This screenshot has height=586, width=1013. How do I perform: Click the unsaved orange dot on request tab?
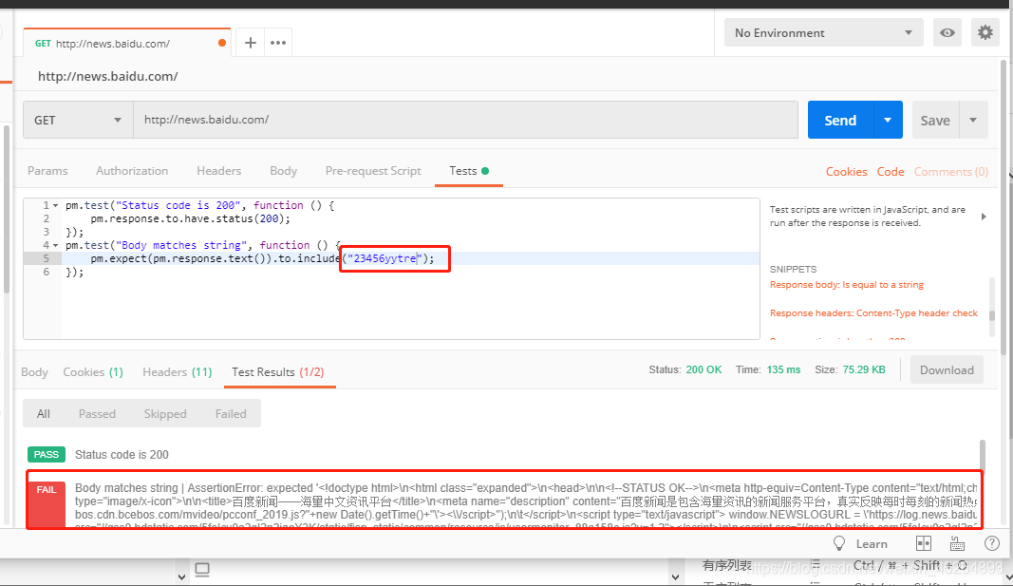tap(222, 44)
